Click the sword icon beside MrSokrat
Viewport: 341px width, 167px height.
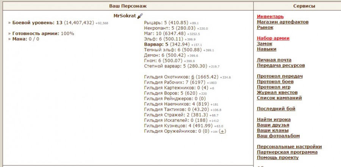tap(140, 16)
